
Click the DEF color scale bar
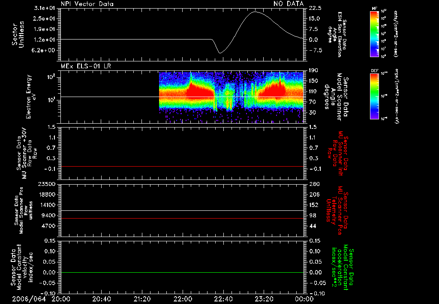pyautogui.click(x=374, y=96)
